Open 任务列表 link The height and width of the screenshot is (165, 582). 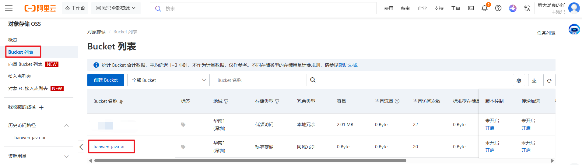coord(546,33)
